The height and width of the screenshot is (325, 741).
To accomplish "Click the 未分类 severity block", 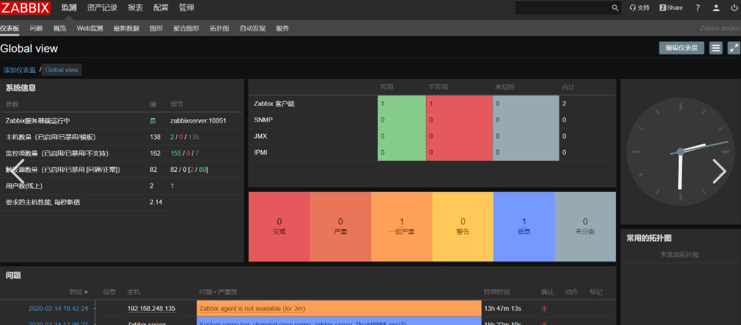I will click(585, 226).
